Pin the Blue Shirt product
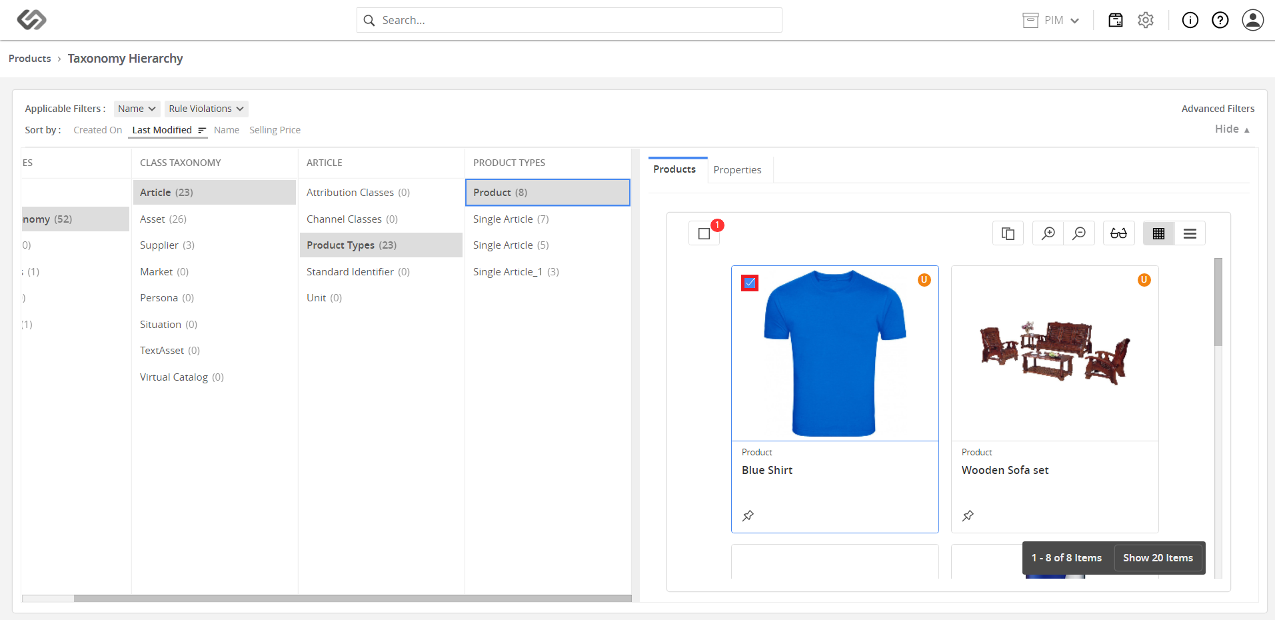The image size is (1275, 620). point(748,515)
